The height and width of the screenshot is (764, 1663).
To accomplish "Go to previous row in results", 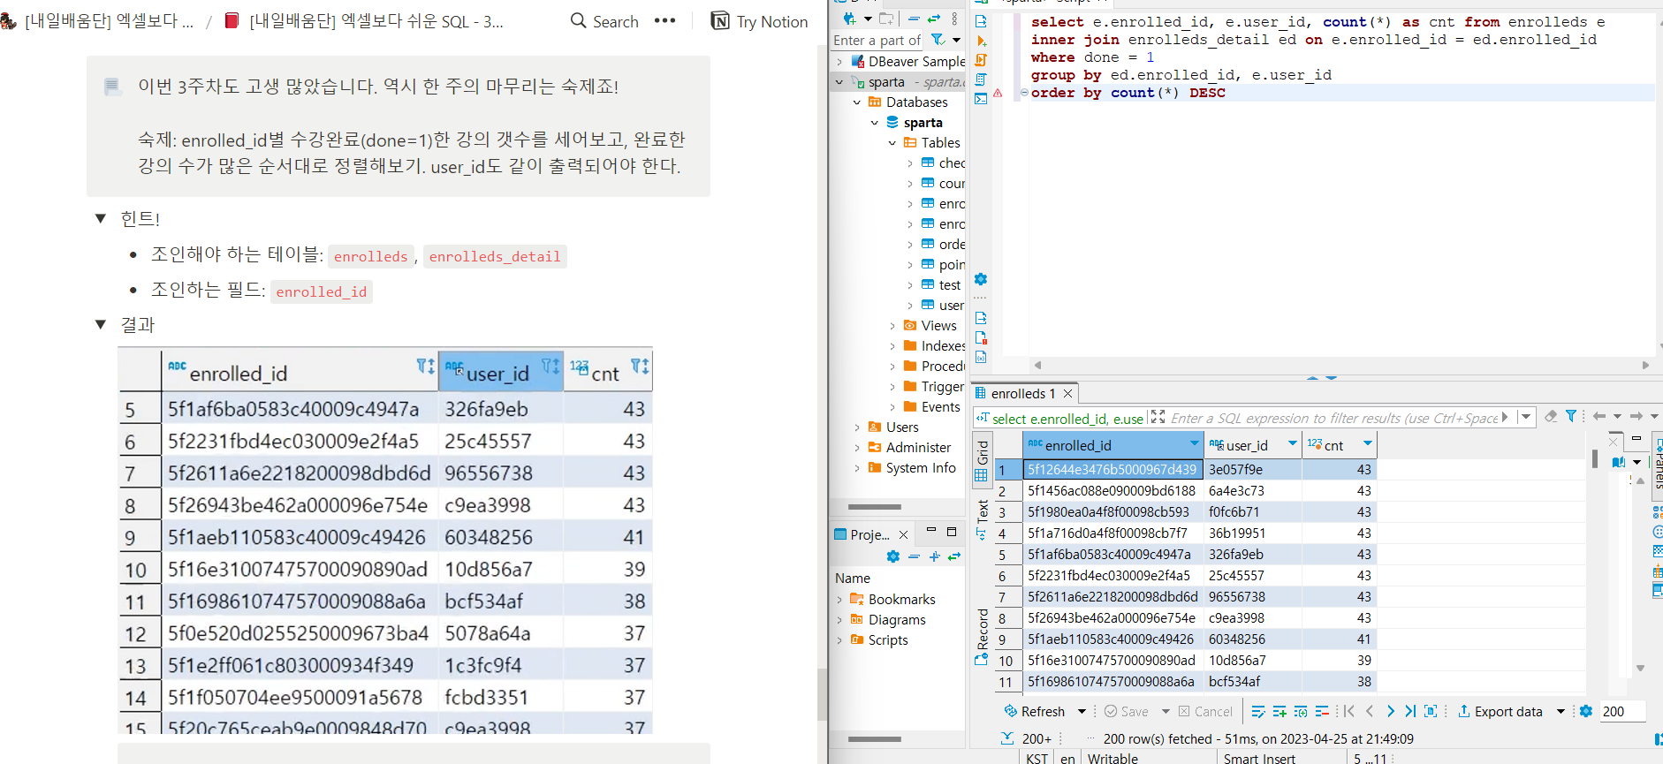I will click(x=1371, y=711).
